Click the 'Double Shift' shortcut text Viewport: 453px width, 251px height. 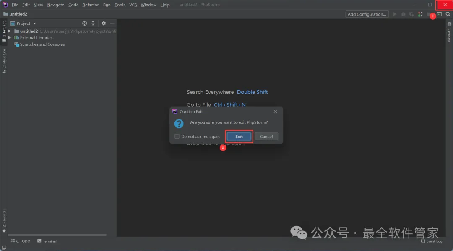coord(252,92)
